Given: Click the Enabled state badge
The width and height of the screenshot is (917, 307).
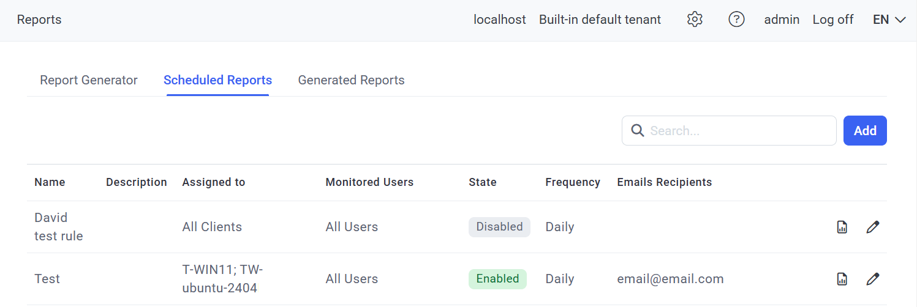Looking at the screenshot, I should click(497, 279).
